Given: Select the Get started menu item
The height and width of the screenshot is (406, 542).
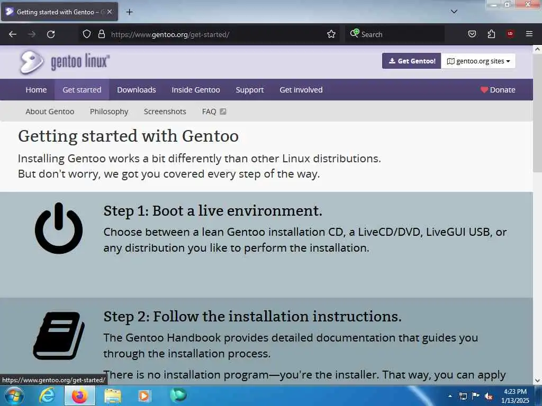Looking at the screenshot, I should click(82, 90).
